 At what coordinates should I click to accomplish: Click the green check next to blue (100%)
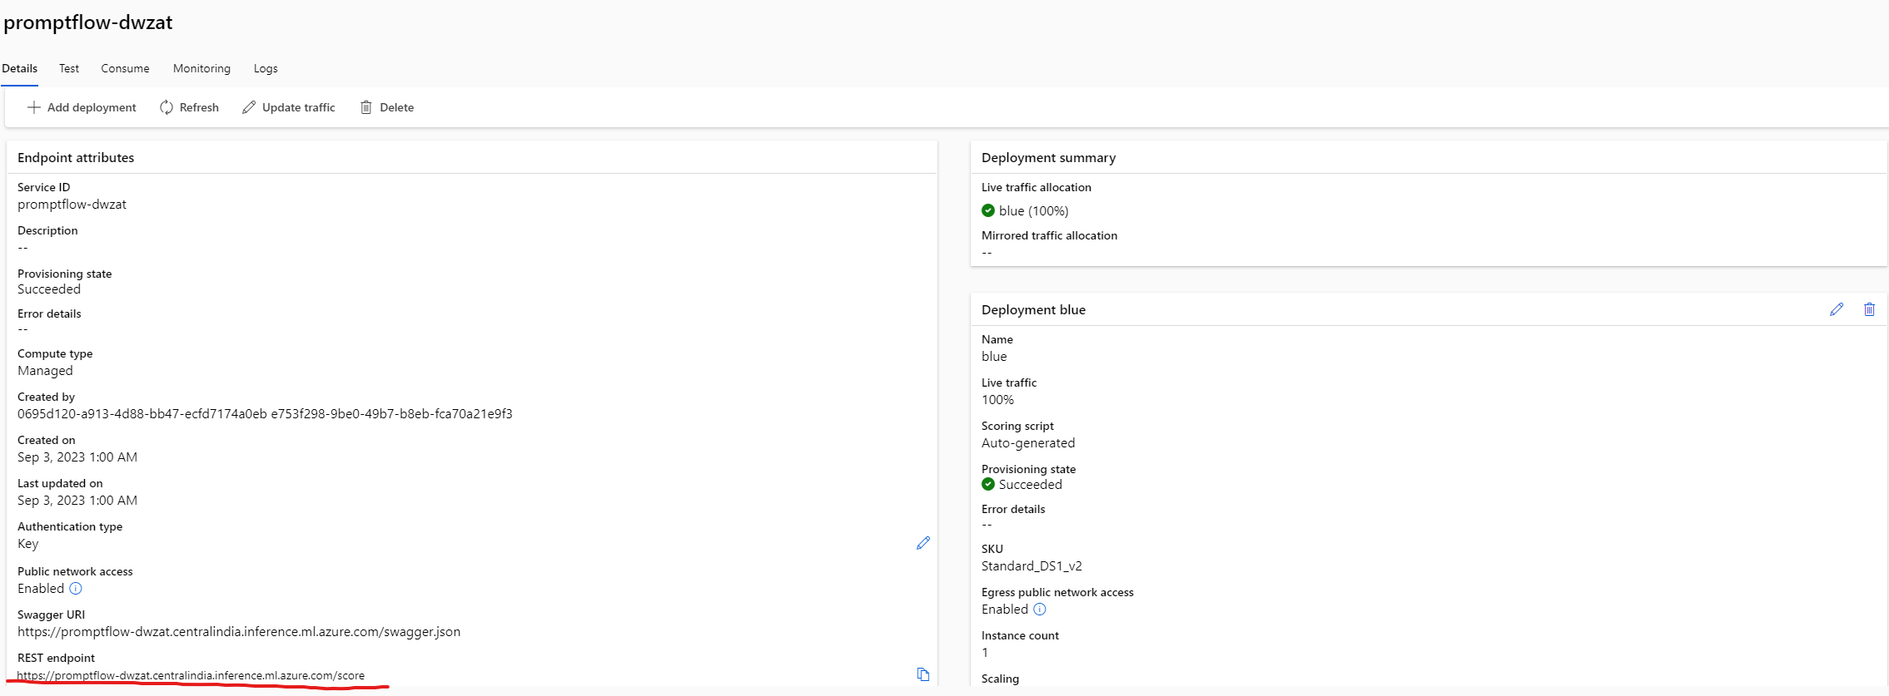[x=988, y=210]
